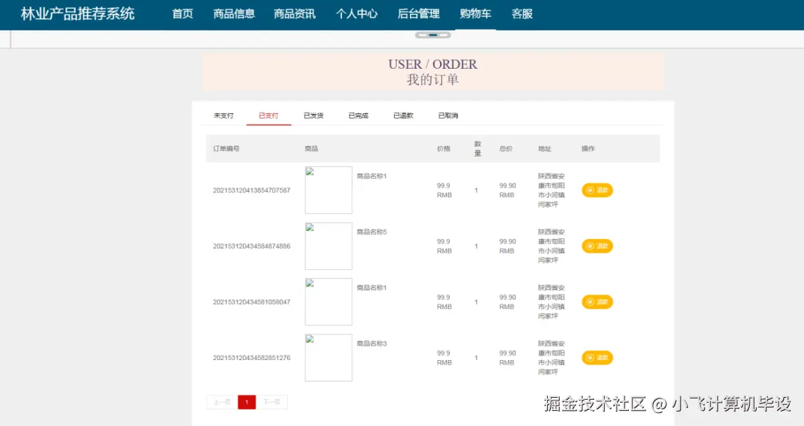Open the 购物车 shopping cart
This screenshot has height=426, width=804.
pyautogui.click(x=475, y=14)
